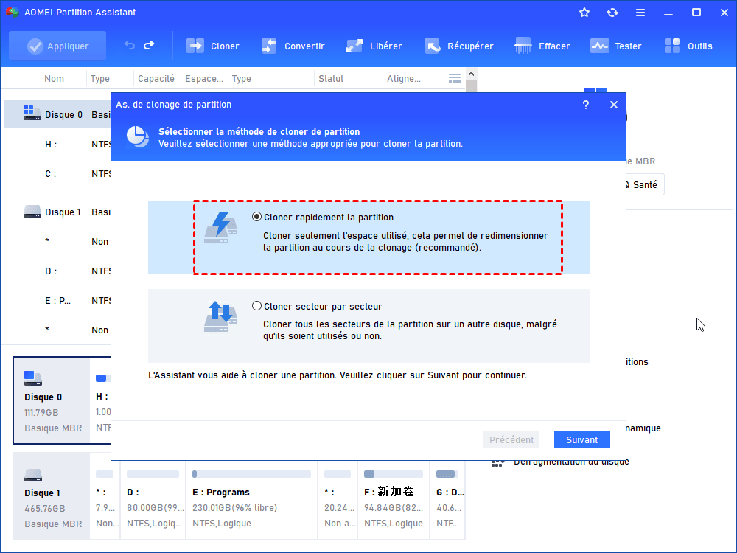Screen dimensions: 737x553
Task: Click the Santé button in right panel
Action: click(644, 185)
